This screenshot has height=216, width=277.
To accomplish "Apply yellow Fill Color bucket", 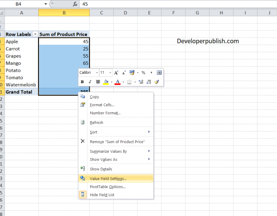I will (x=106, y=82).
